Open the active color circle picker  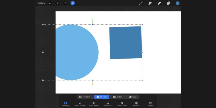coord(178,3)
